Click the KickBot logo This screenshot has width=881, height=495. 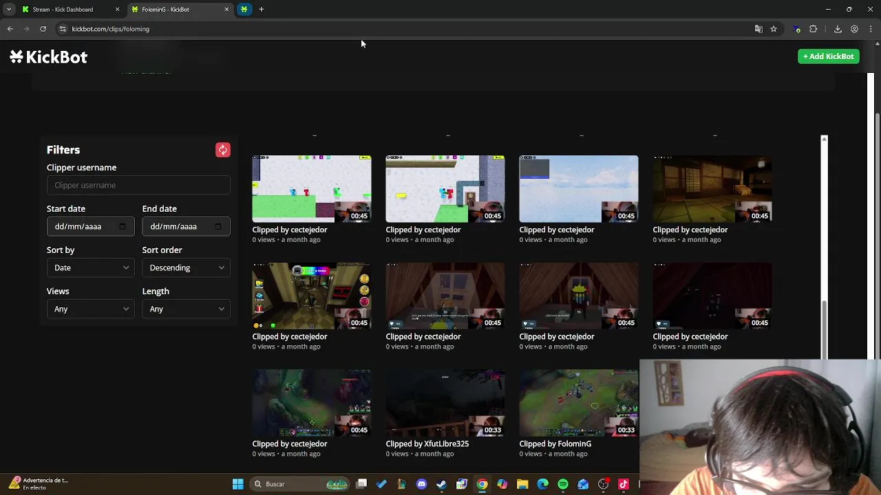(x=48, y=57)
